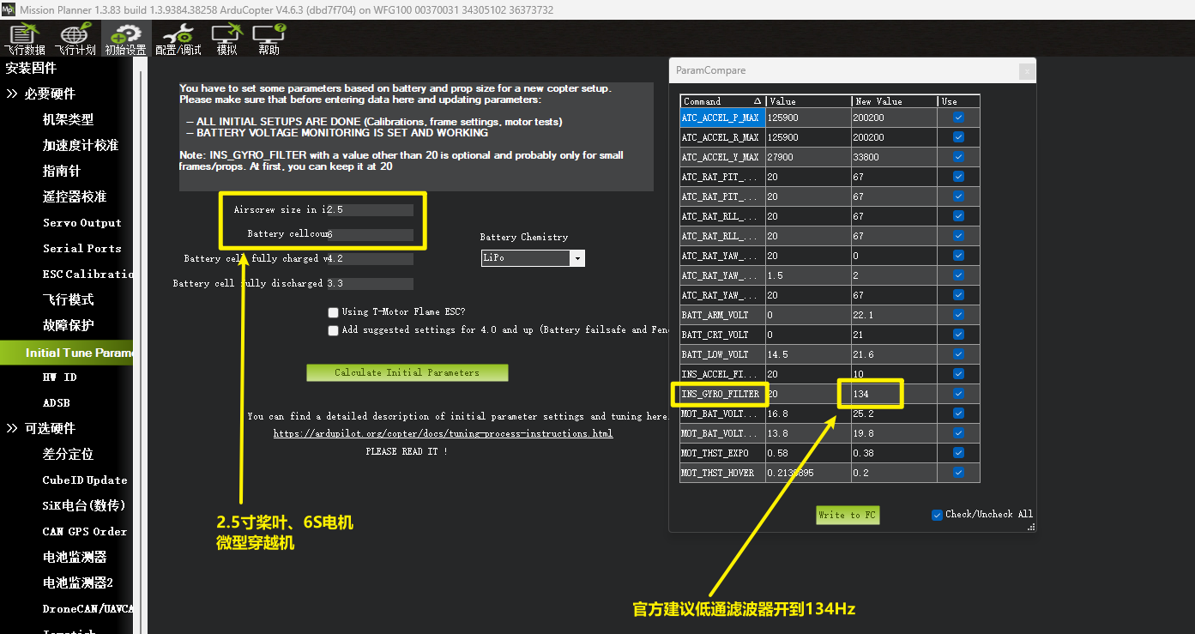The height and width of the screenshot is (634, 1195).
Task: Uncheck Use for MOT_THST_HOVER row
Action: coord(958,473)
